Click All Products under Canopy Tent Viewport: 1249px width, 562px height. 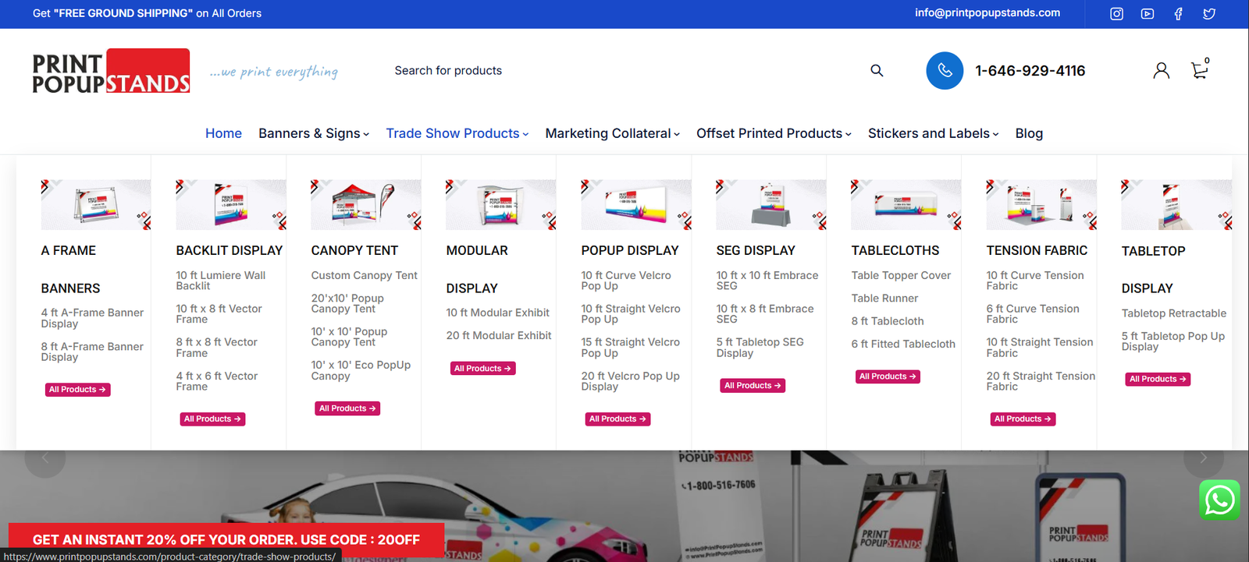click(347, 408)
